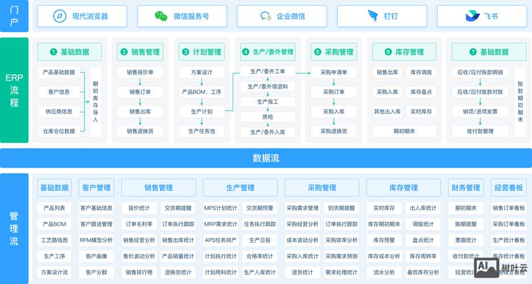The height and width of the screenshot is (284, 532).
Task: Open the 现代浏览器 portal card
Action: click(82, 16)
